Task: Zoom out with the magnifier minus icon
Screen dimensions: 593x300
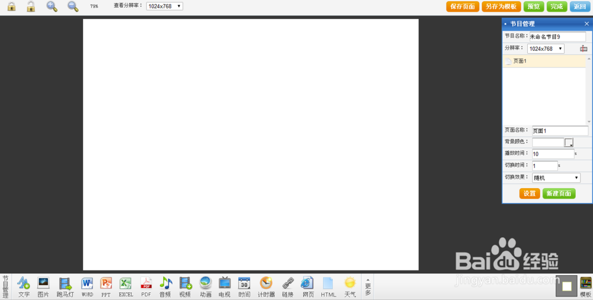Action: click(x=72, y=7)
